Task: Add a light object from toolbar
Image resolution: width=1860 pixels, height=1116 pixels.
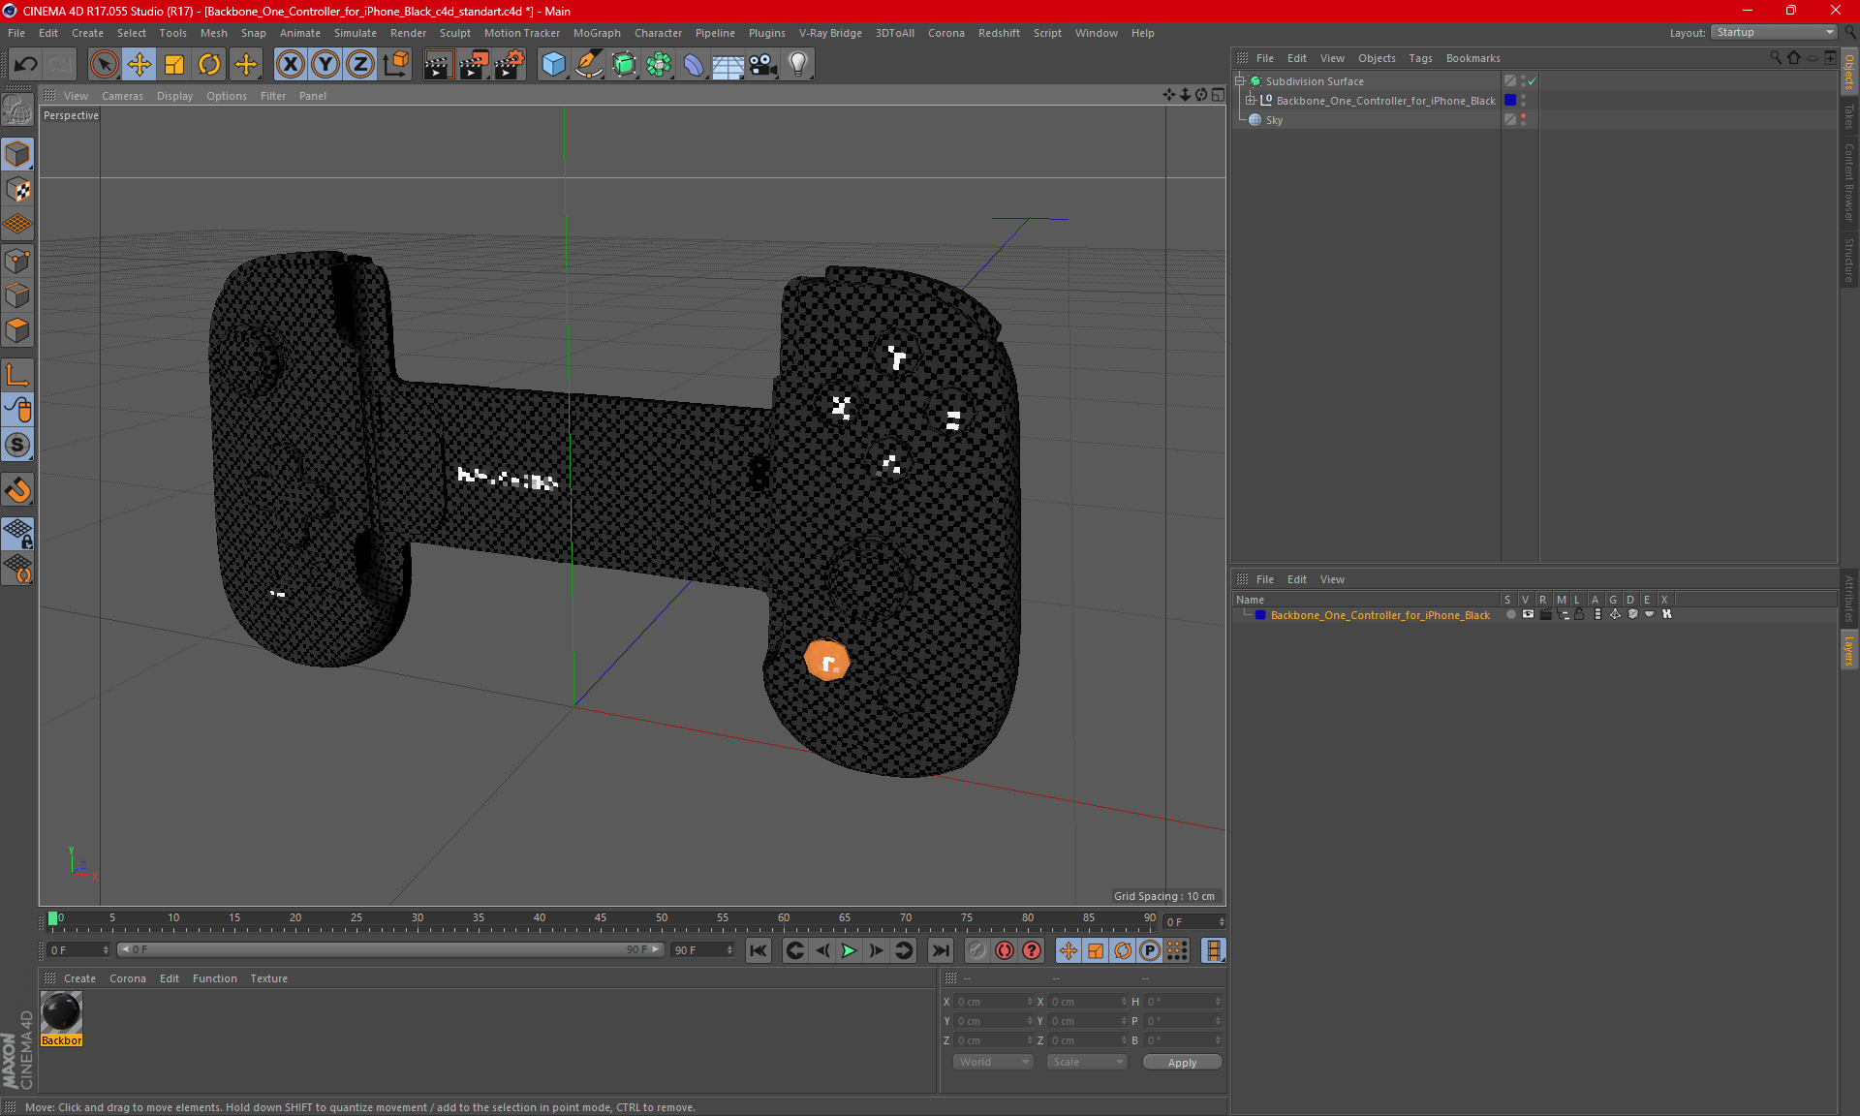Action: pyautogui.click(x=797, y=65)
